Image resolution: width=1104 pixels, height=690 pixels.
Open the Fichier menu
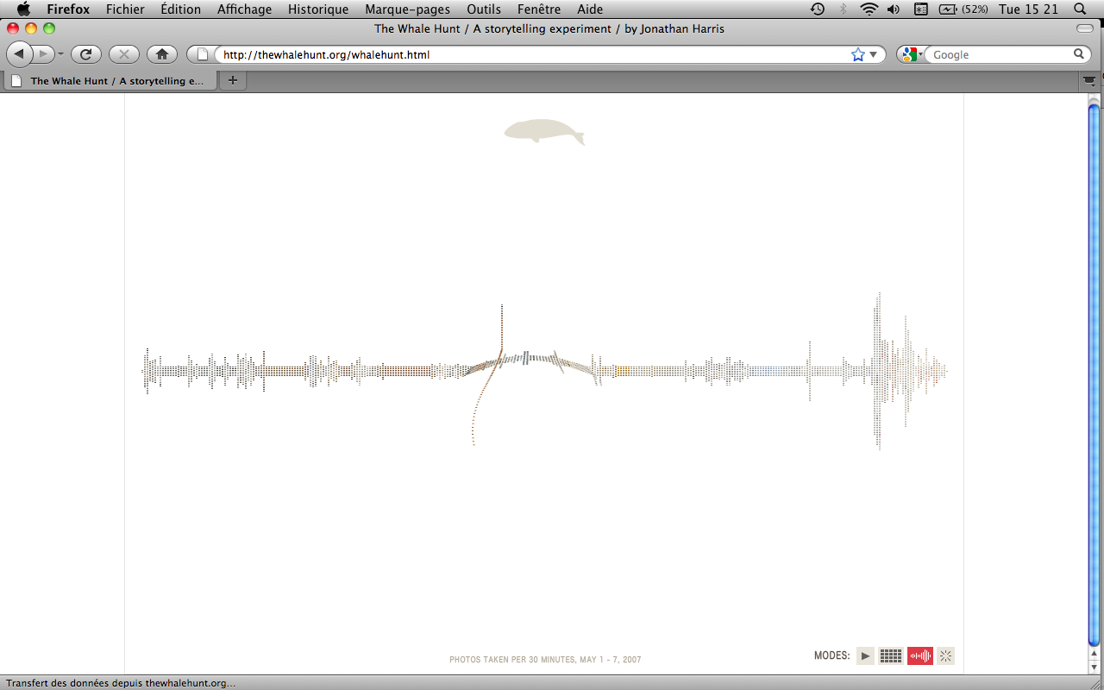125,9
